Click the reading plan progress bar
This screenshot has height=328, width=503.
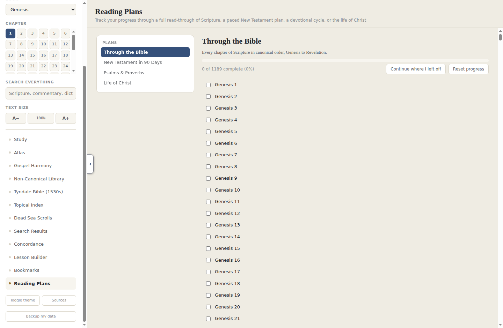pyautogui.click(x=345, y=61)
